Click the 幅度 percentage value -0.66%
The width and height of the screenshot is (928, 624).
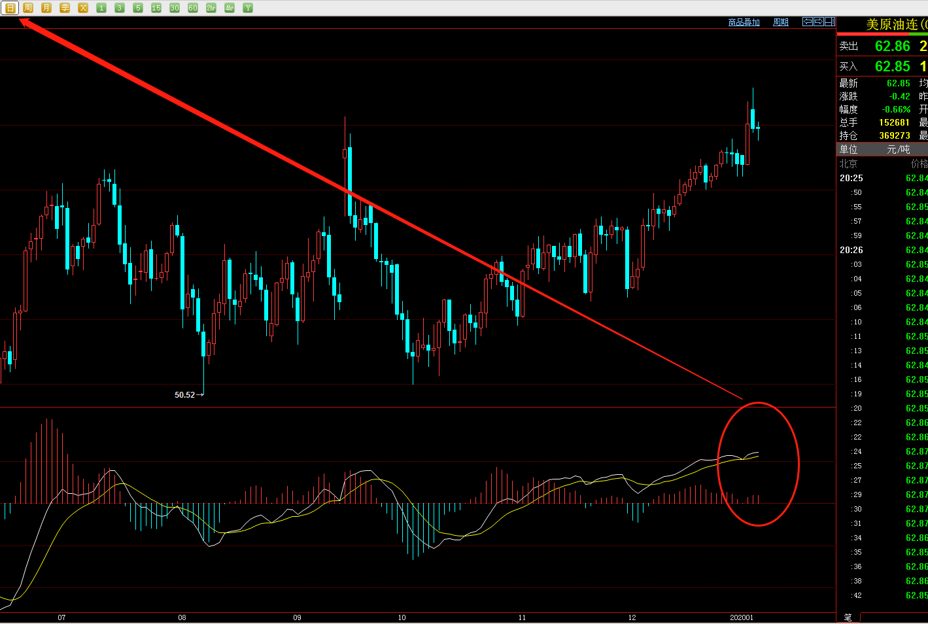[896, 110]
